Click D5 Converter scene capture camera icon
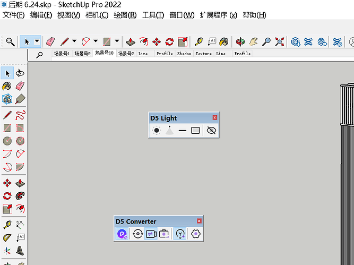Screen dimensions: 354x265 [164, 234]
